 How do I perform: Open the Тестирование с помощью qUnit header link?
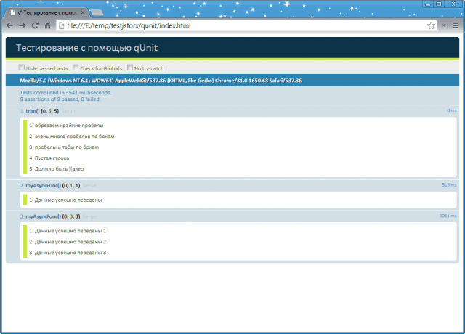point(86,48)
